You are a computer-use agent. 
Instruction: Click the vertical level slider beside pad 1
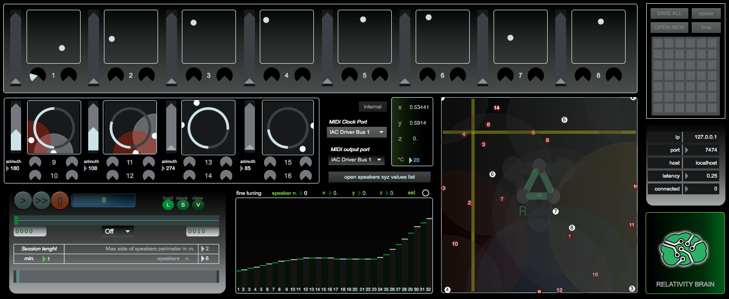(x=16, y=49)
